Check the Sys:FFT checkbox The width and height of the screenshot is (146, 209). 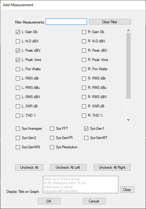click(x=52, y=128)
